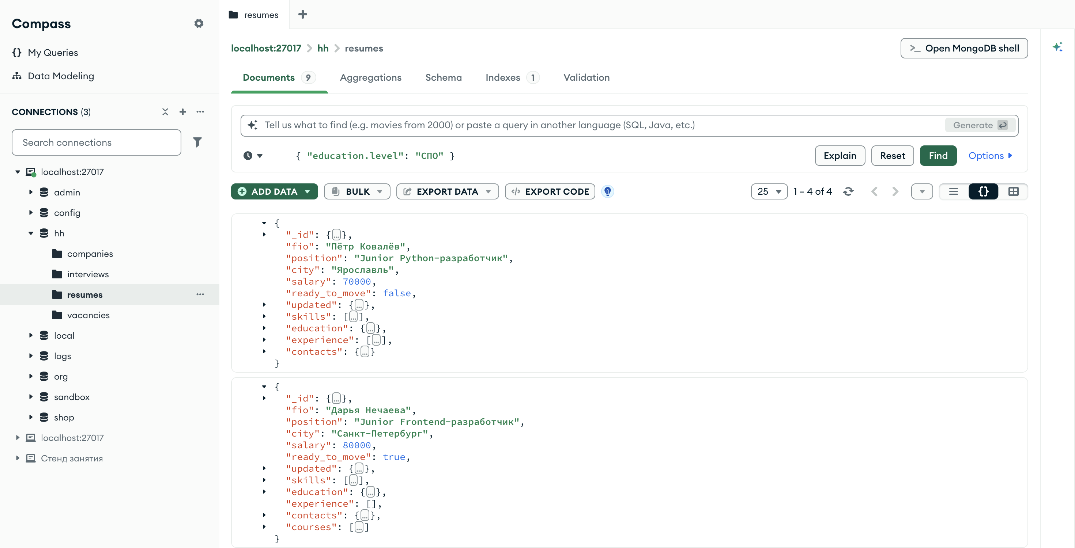Click Open MongoDB shell button
This screenshot has width=1075, height=548.
[x=964, y=48]
